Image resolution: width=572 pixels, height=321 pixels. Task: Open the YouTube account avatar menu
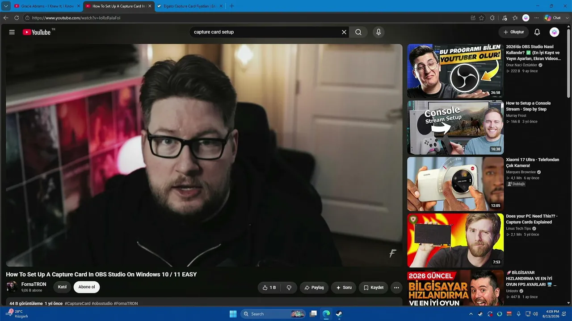[x=554, y=32]
